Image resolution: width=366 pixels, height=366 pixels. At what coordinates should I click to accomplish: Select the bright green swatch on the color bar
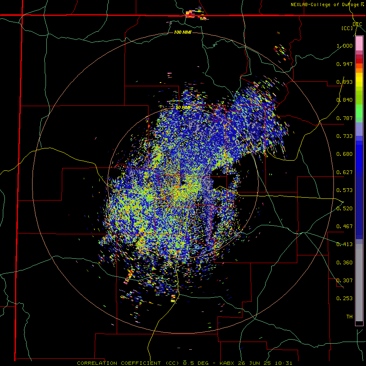point(359,111)
